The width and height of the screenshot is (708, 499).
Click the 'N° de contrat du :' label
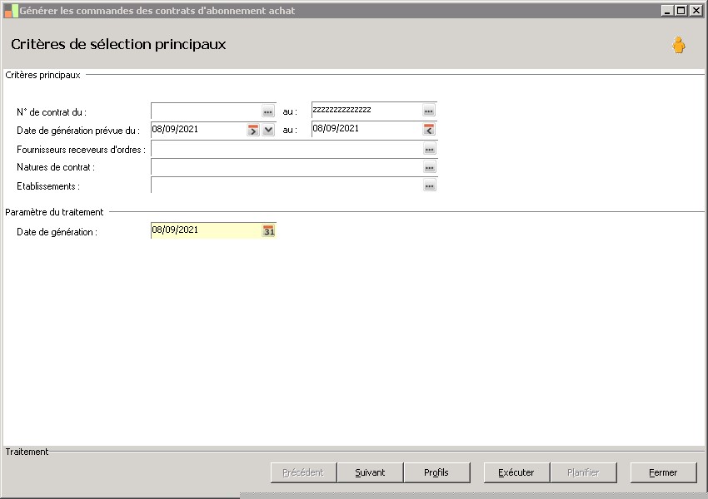[52, 112]
